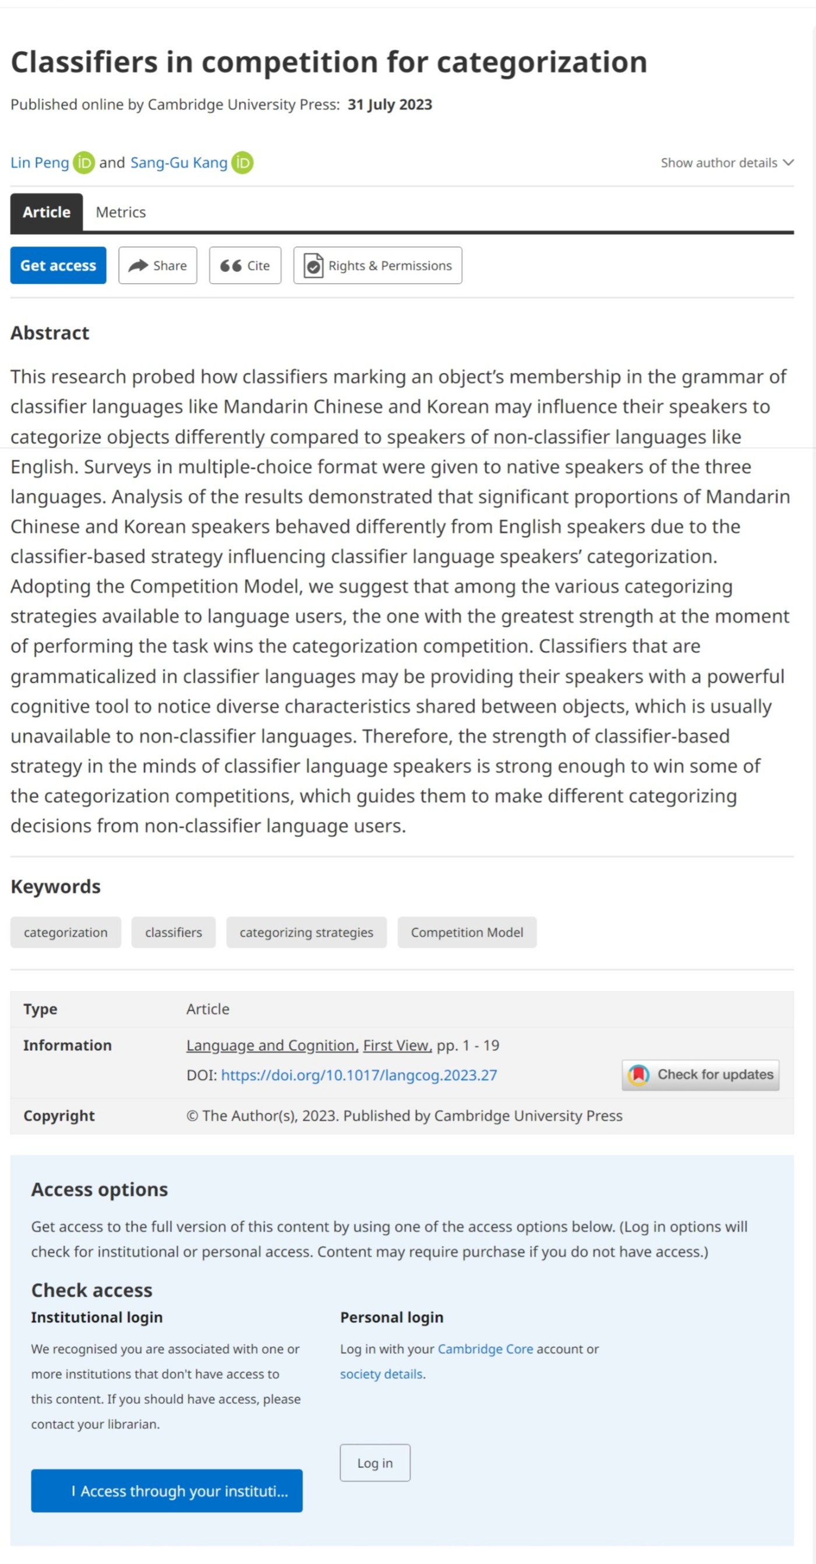Click the Cite quotation mark icon
This screenshot has height=1564, width=816.
pos(231,265)
